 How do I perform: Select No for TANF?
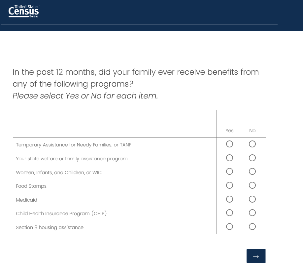252,144
